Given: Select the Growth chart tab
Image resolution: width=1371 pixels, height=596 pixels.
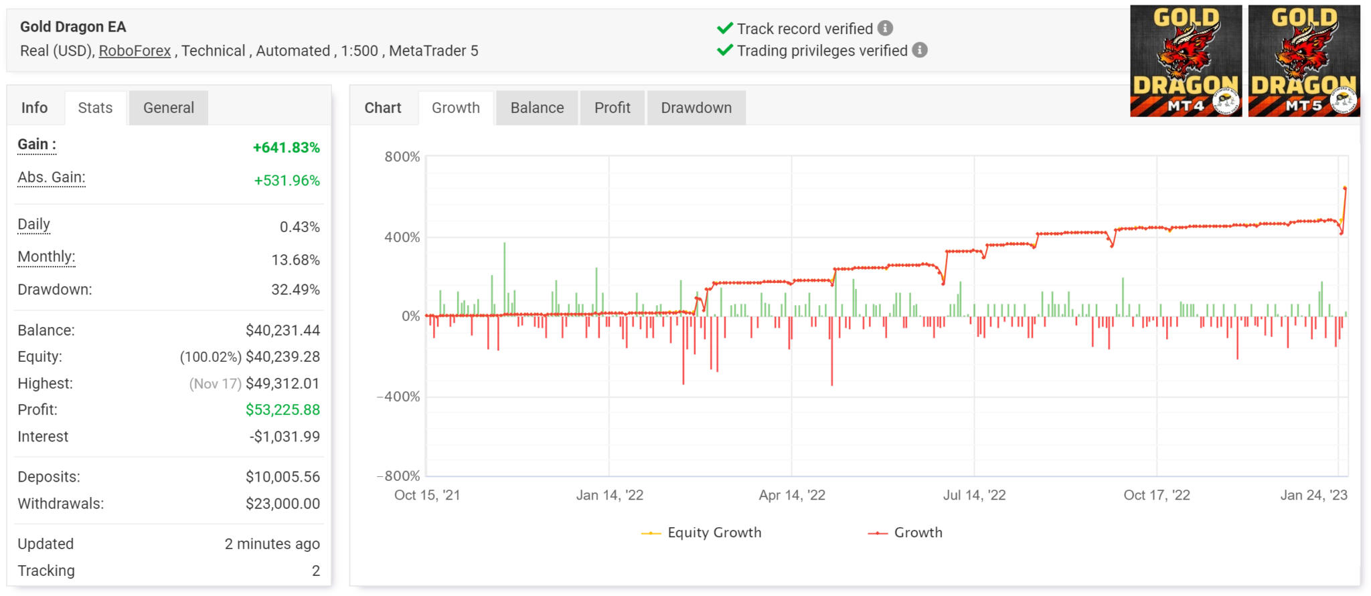Looking at the screenshot, I should point(455,108).
